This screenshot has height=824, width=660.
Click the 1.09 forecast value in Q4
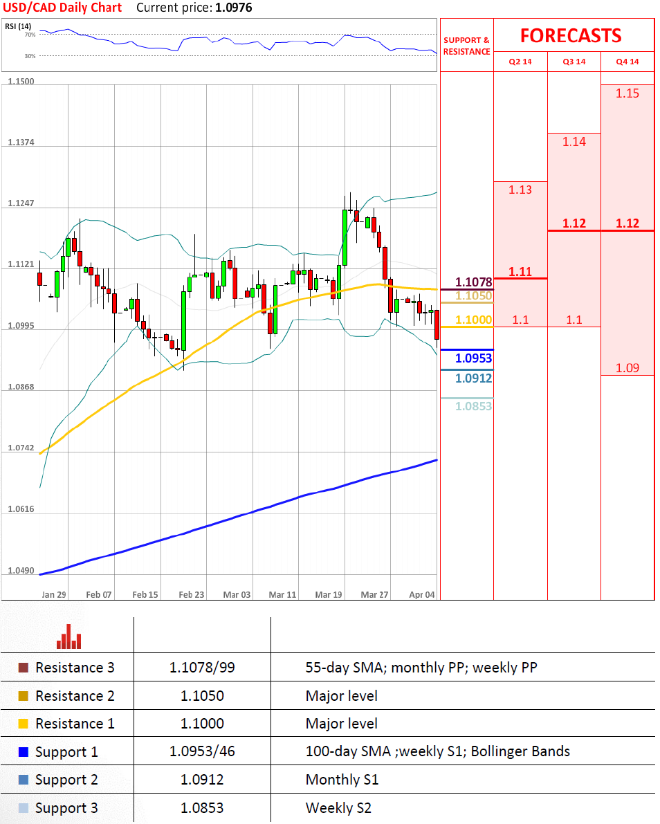(627, 368)
